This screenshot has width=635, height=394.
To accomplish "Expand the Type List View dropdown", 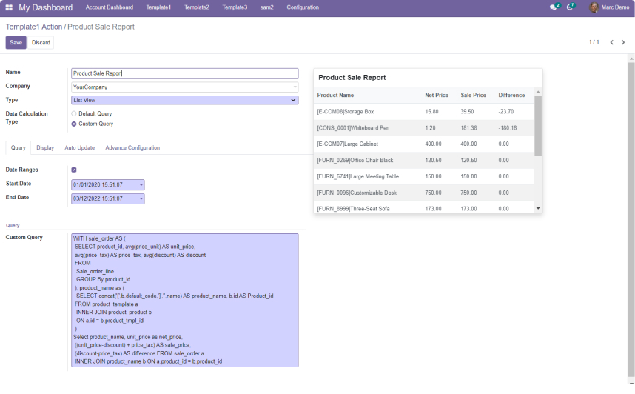I will 184,100.
